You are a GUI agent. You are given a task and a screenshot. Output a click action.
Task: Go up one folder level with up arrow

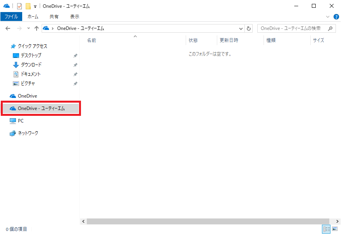37,28
